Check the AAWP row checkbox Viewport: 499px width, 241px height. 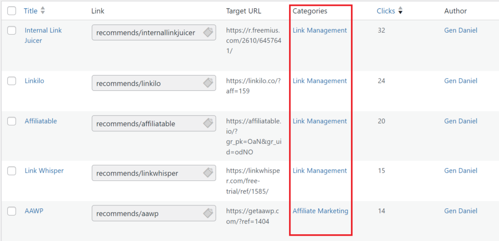(x=12, y=211)
